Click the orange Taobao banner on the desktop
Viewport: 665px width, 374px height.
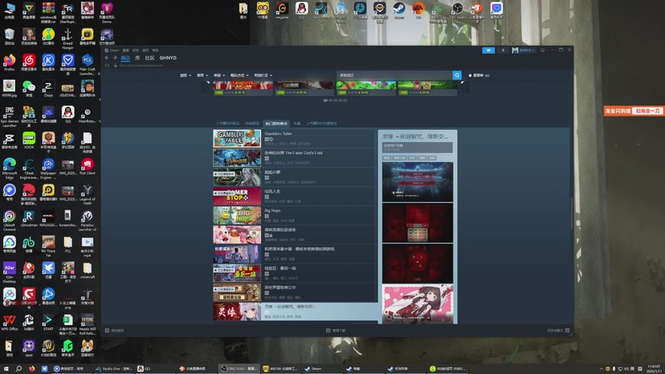tap(633, 111)
